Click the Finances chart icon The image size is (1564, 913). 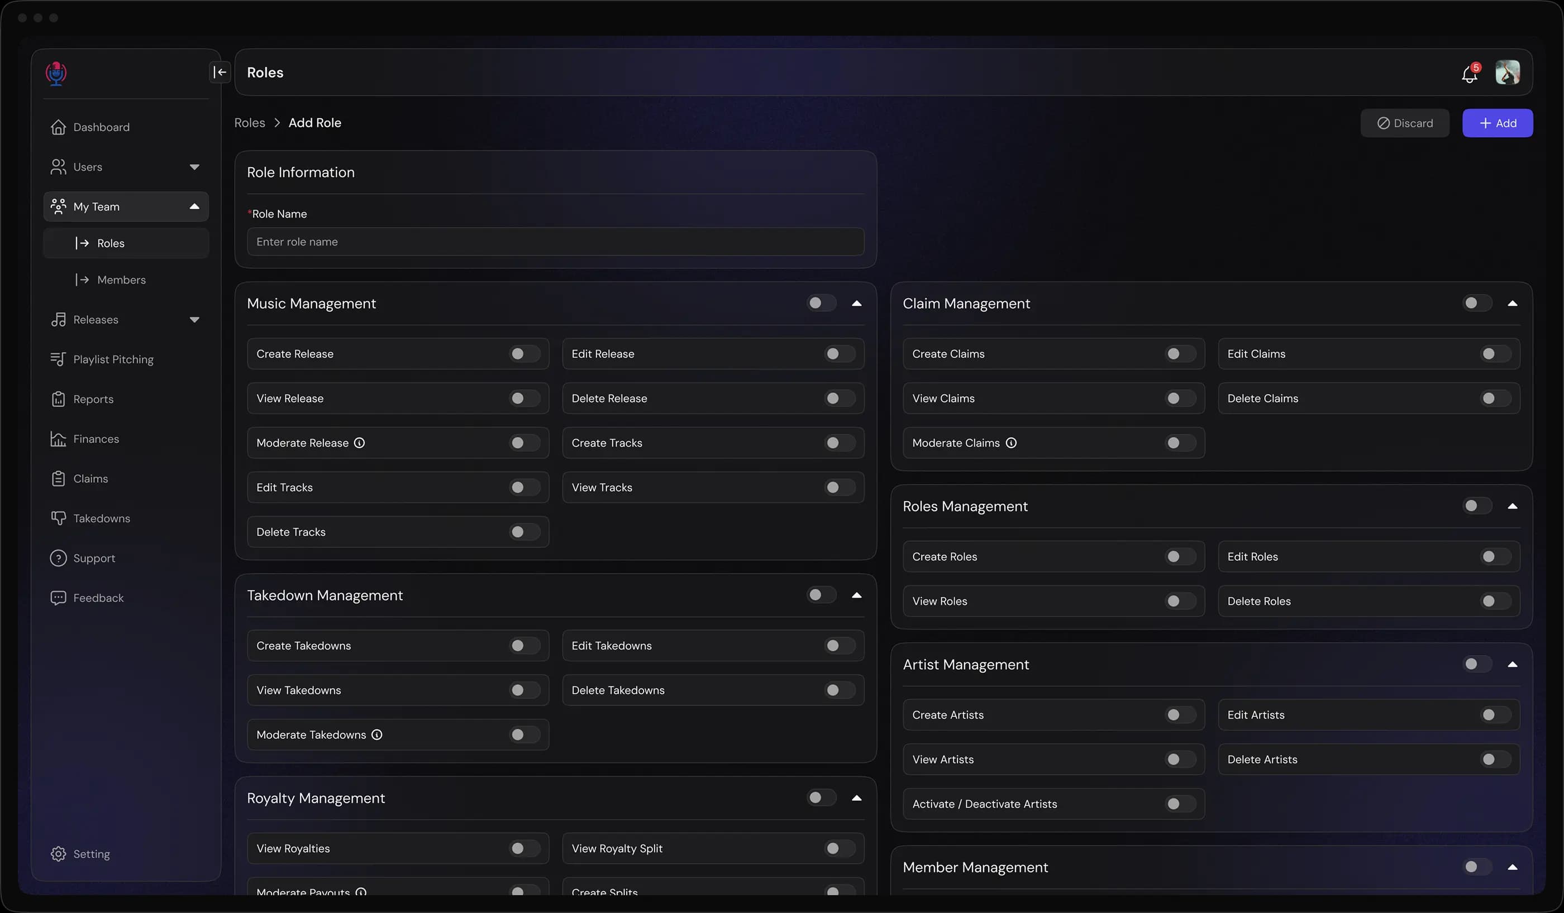click(58, 439)
